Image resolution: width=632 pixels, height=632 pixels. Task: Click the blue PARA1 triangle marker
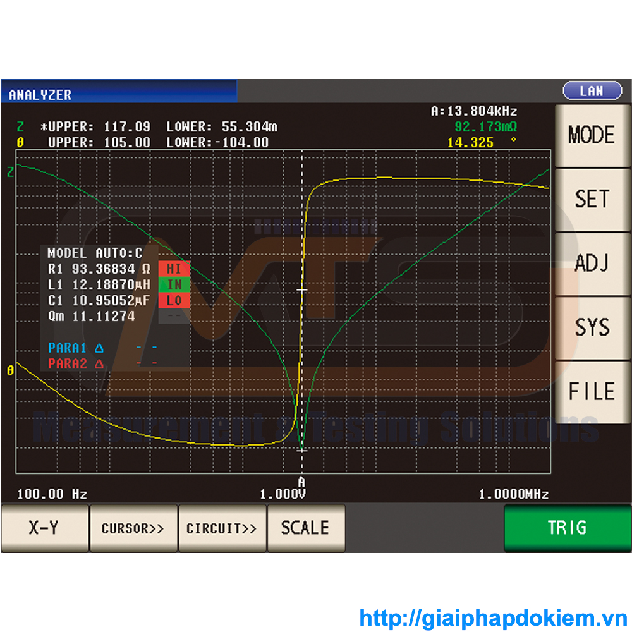point(99,348)
